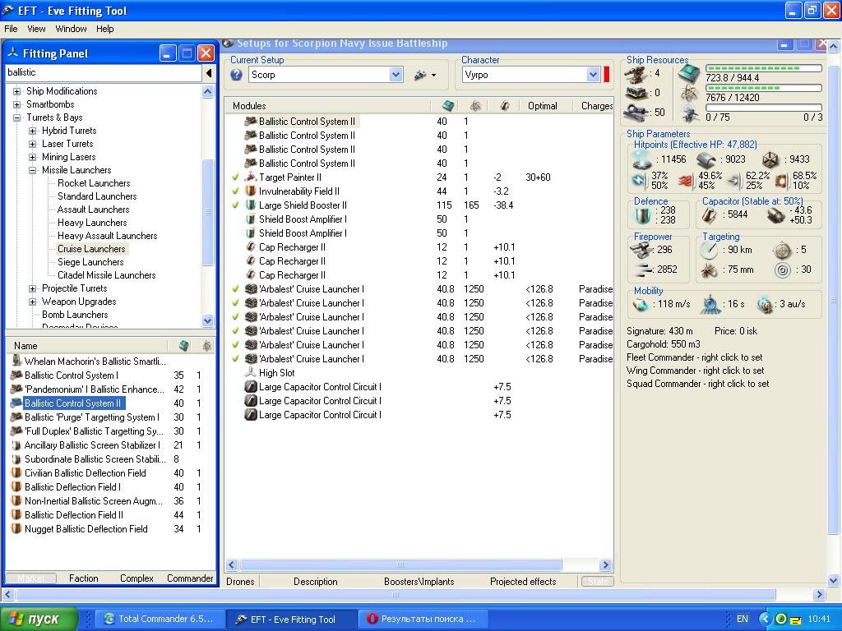Click the max velocity icon showing 118 m/s
This screenshot has width=842, height=631.
pos(641,304)
